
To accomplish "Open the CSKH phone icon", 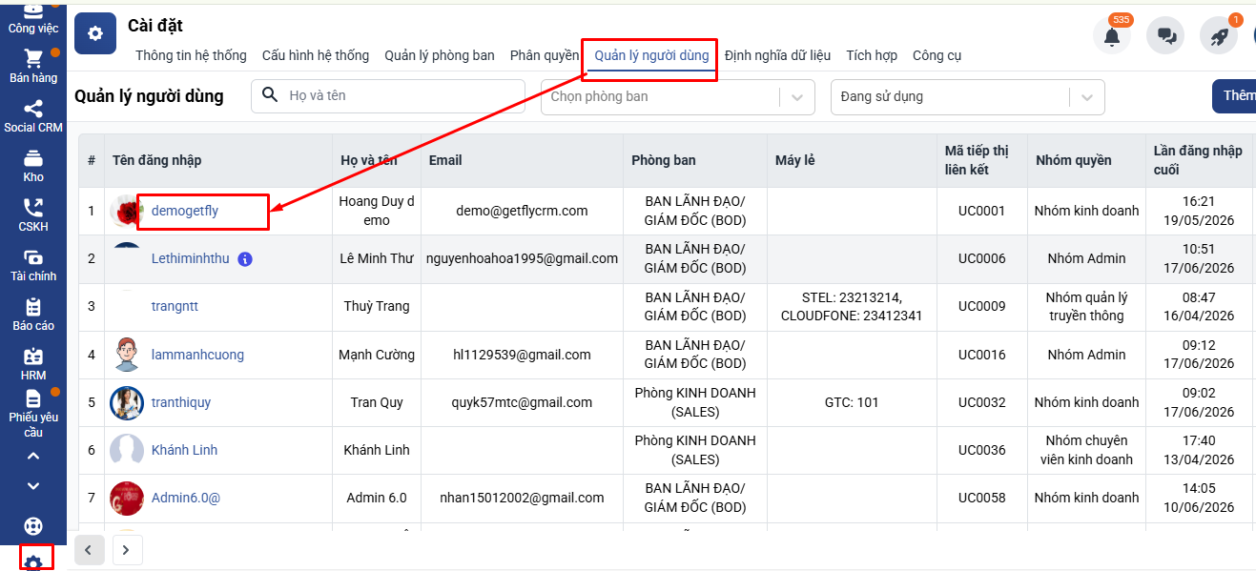I will [33, 208].
